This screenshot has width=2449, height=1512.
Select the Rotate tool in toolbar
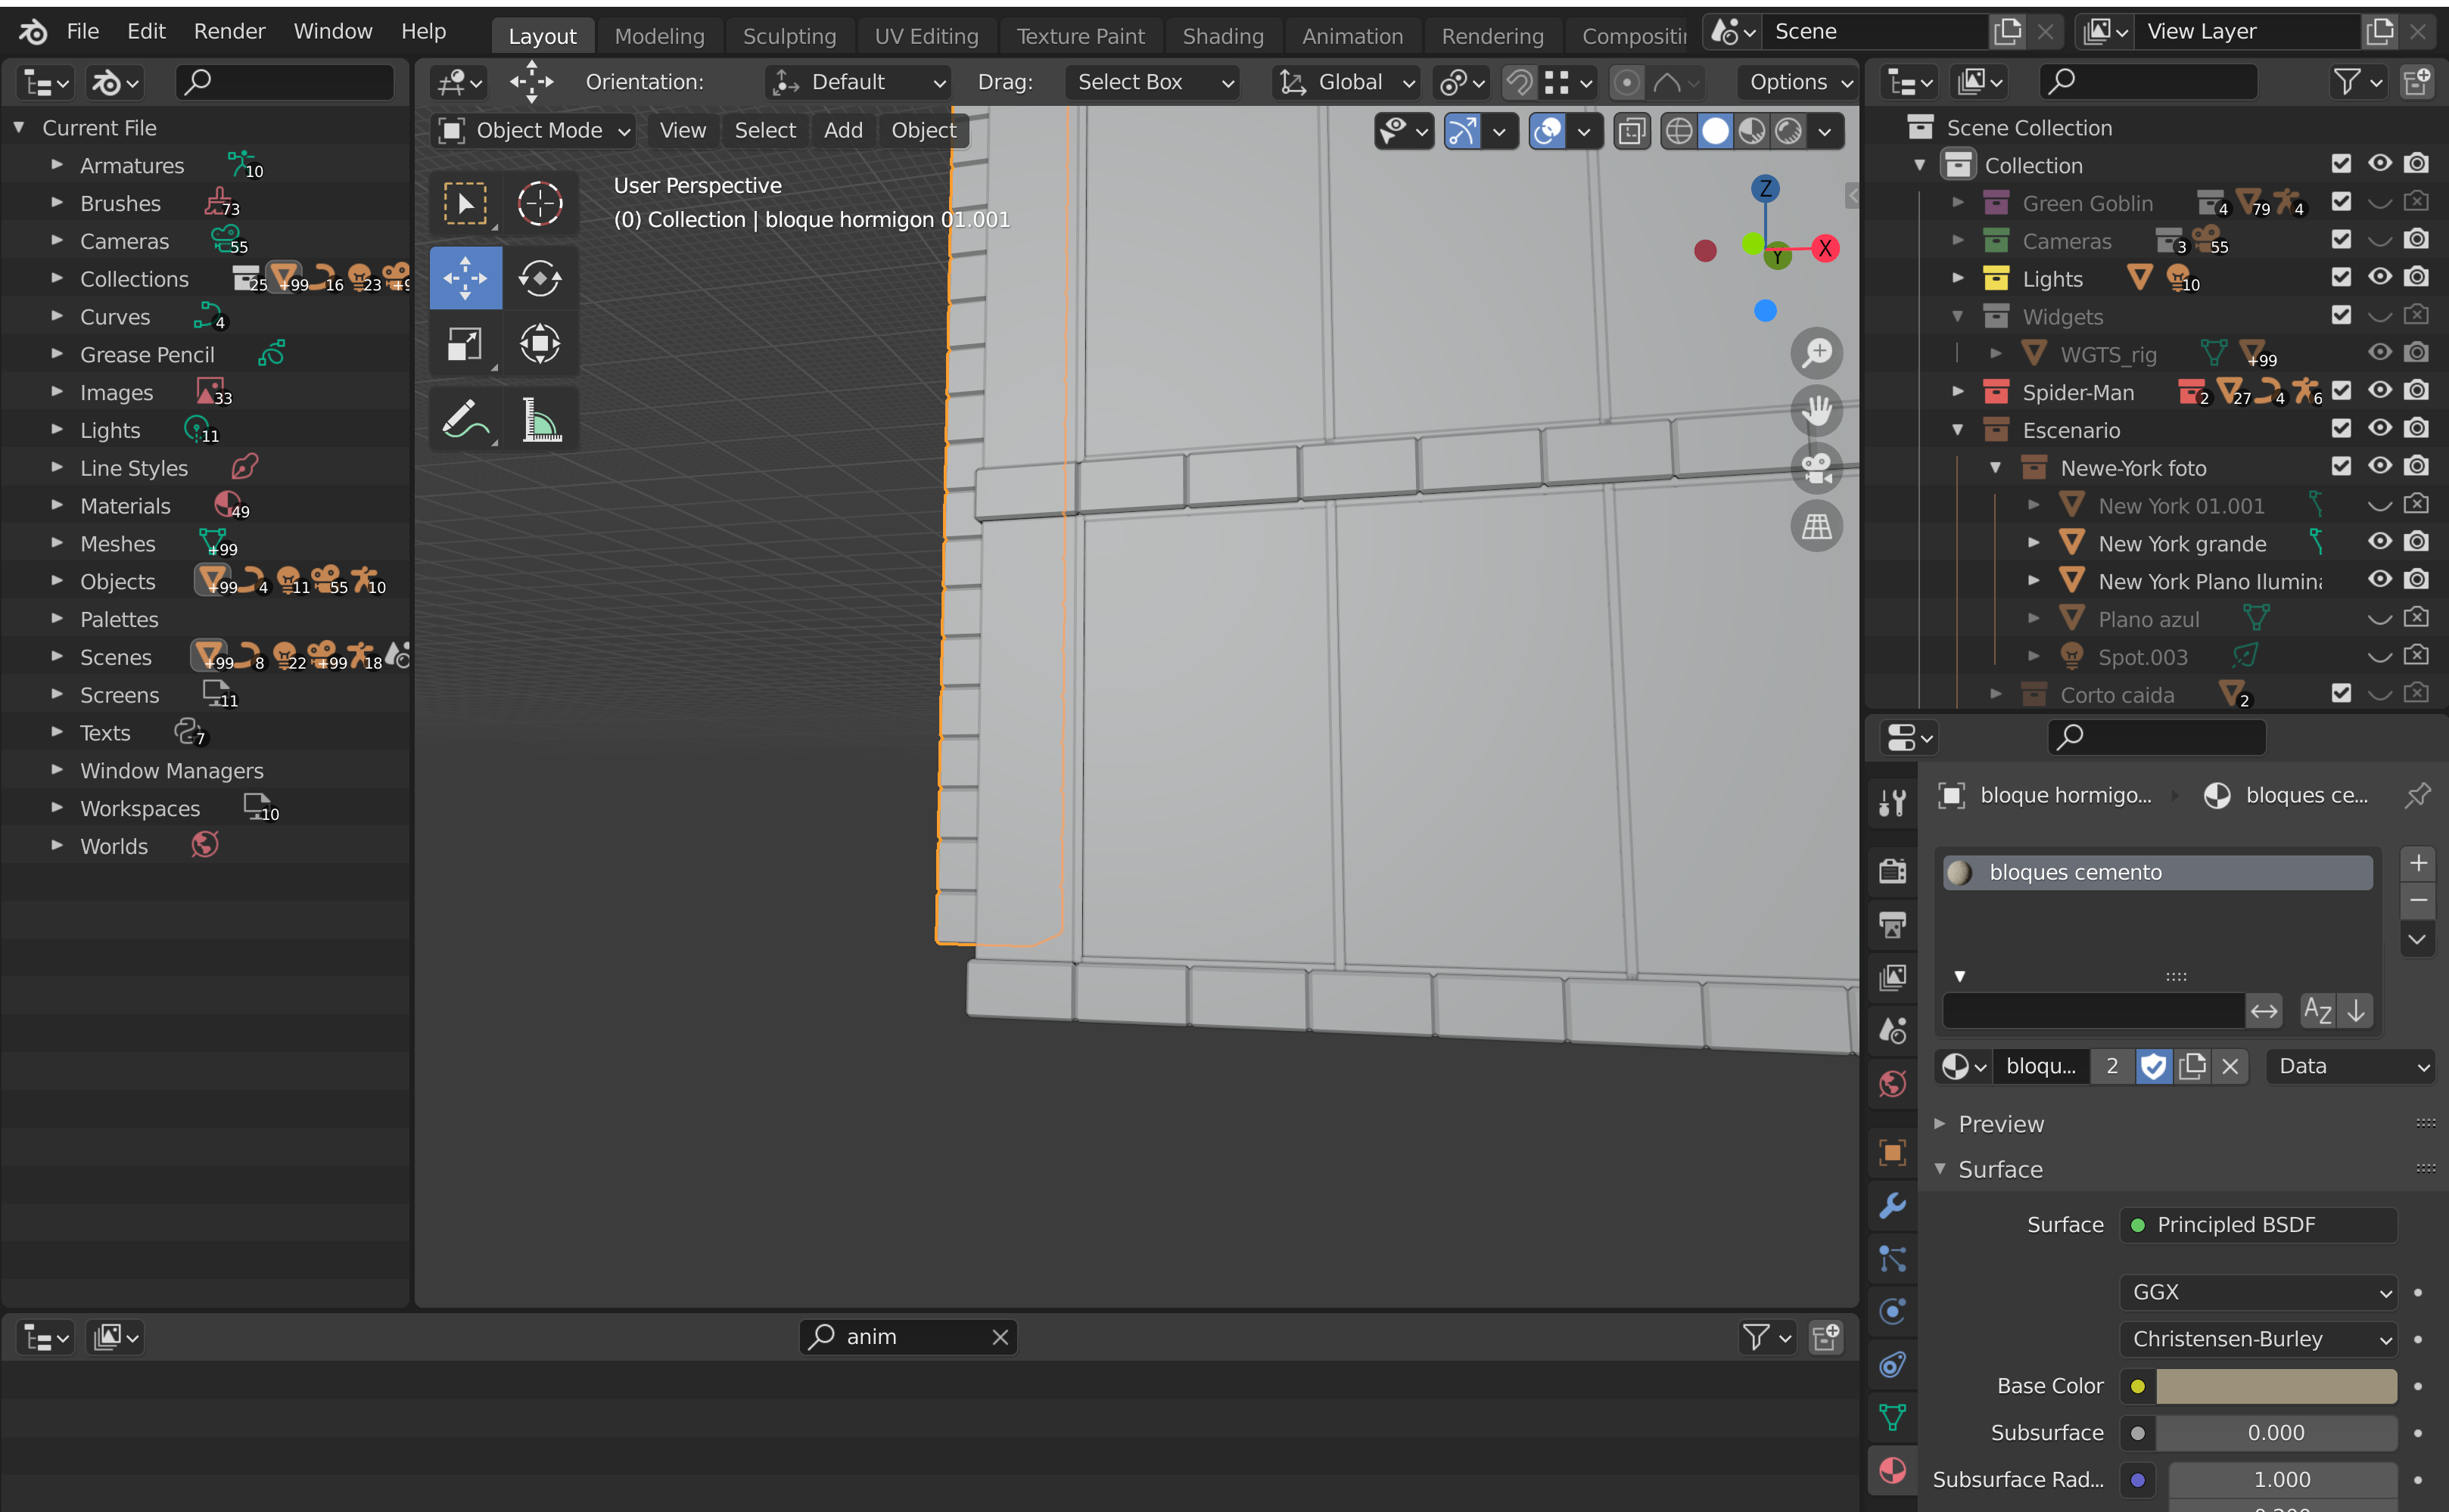540,278
